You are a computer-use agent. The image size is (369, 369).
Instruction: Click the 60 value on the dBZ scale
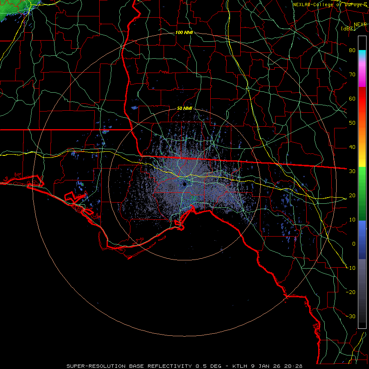point(352,99)
